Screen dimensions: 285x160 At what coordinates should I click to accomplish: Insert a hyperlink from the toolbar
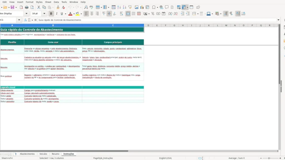click(x=161, y=7)
